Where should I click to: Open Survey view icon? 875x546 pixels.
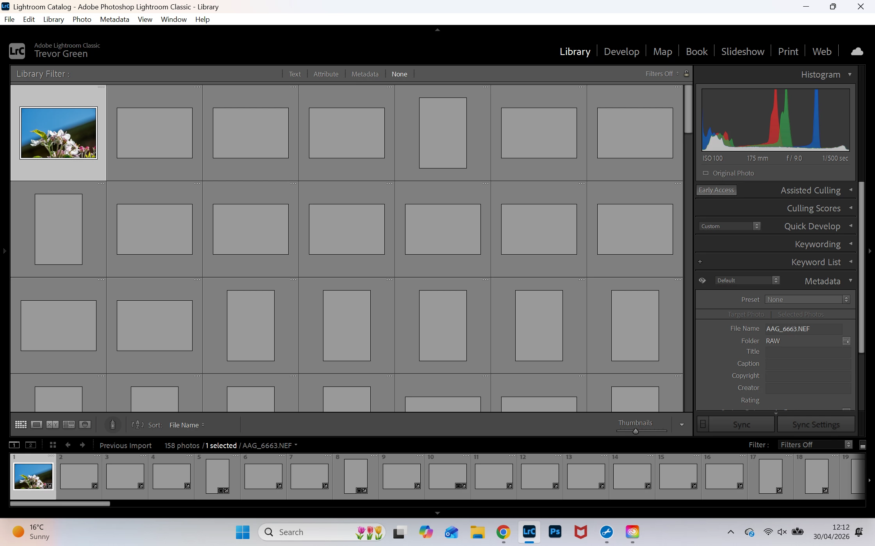pos(69,425)
